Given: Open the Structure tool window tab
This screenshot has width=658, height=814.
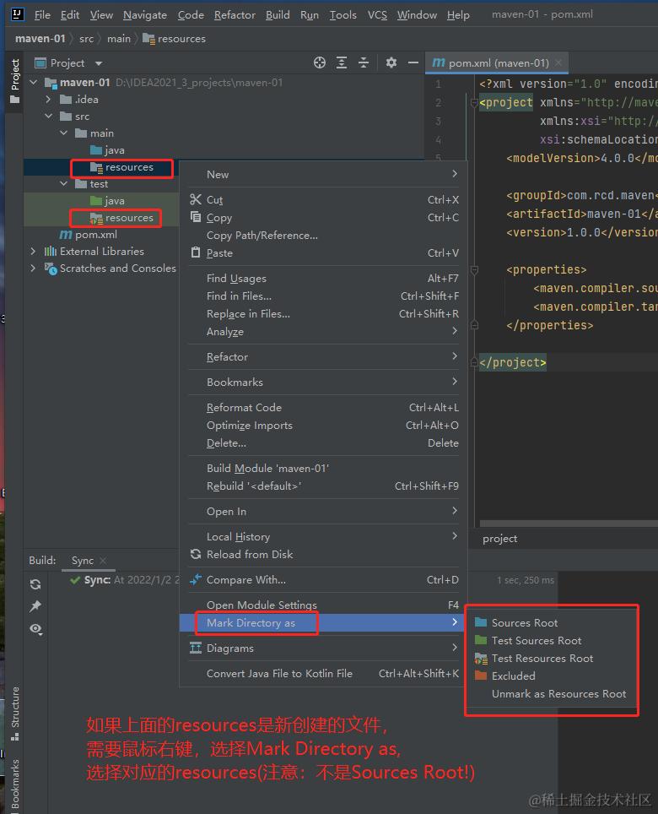Looking at the screenshot, I should click(x=15, y=713).
